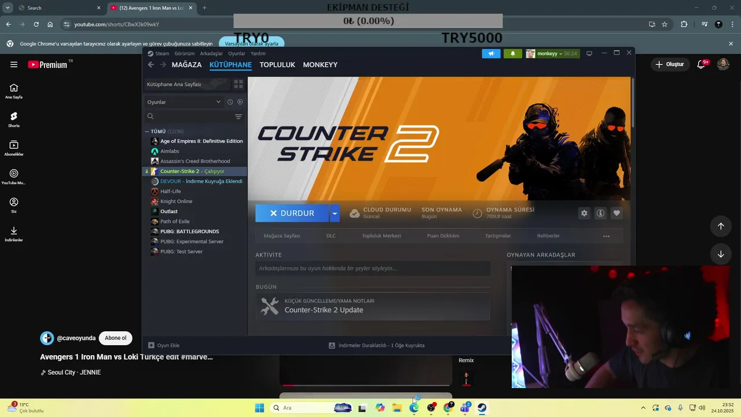This screenshot has height=417, width=741.
Task: Open Windows Start menu
Action: (x=259, y=408)
